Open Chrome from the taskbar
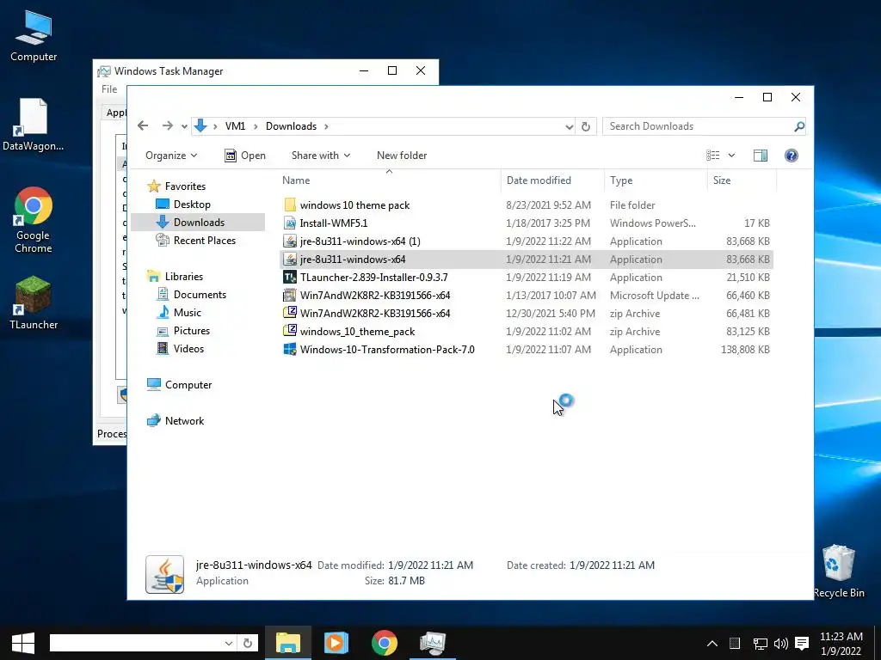The height and width of the screenshot is (660, 881). pyautogui.click(x=385, y=643)
